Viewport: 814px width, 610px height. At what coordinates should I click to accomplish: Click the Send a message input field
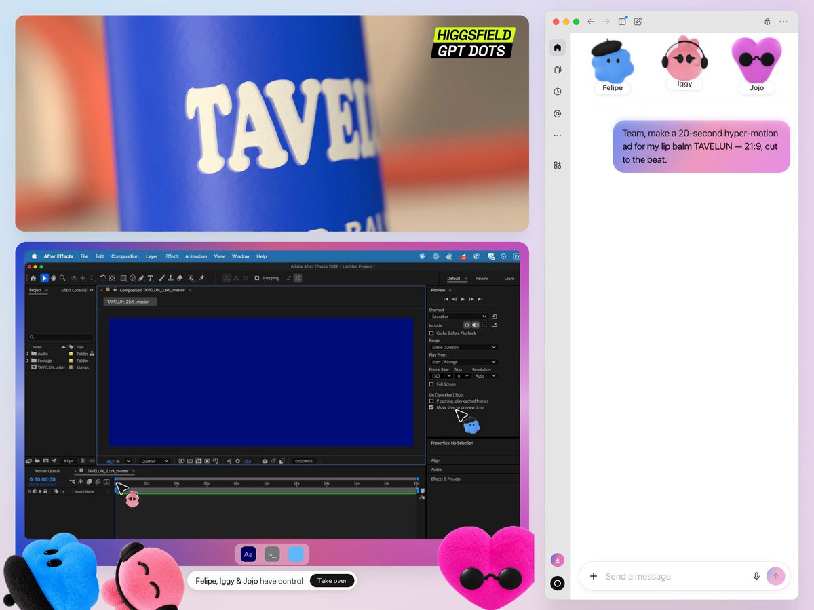tap(675, 576)
